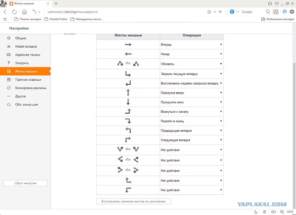Image resolution: width=296 pixels, height=215 pixels.
Task: Bookmark this page with the star icon
Action: pos(209,12)
